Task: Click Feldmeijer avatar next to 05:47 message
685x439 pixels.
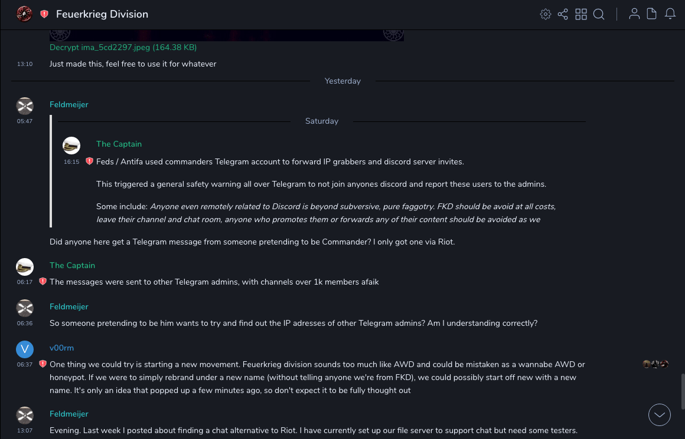Action: point(25,105)
